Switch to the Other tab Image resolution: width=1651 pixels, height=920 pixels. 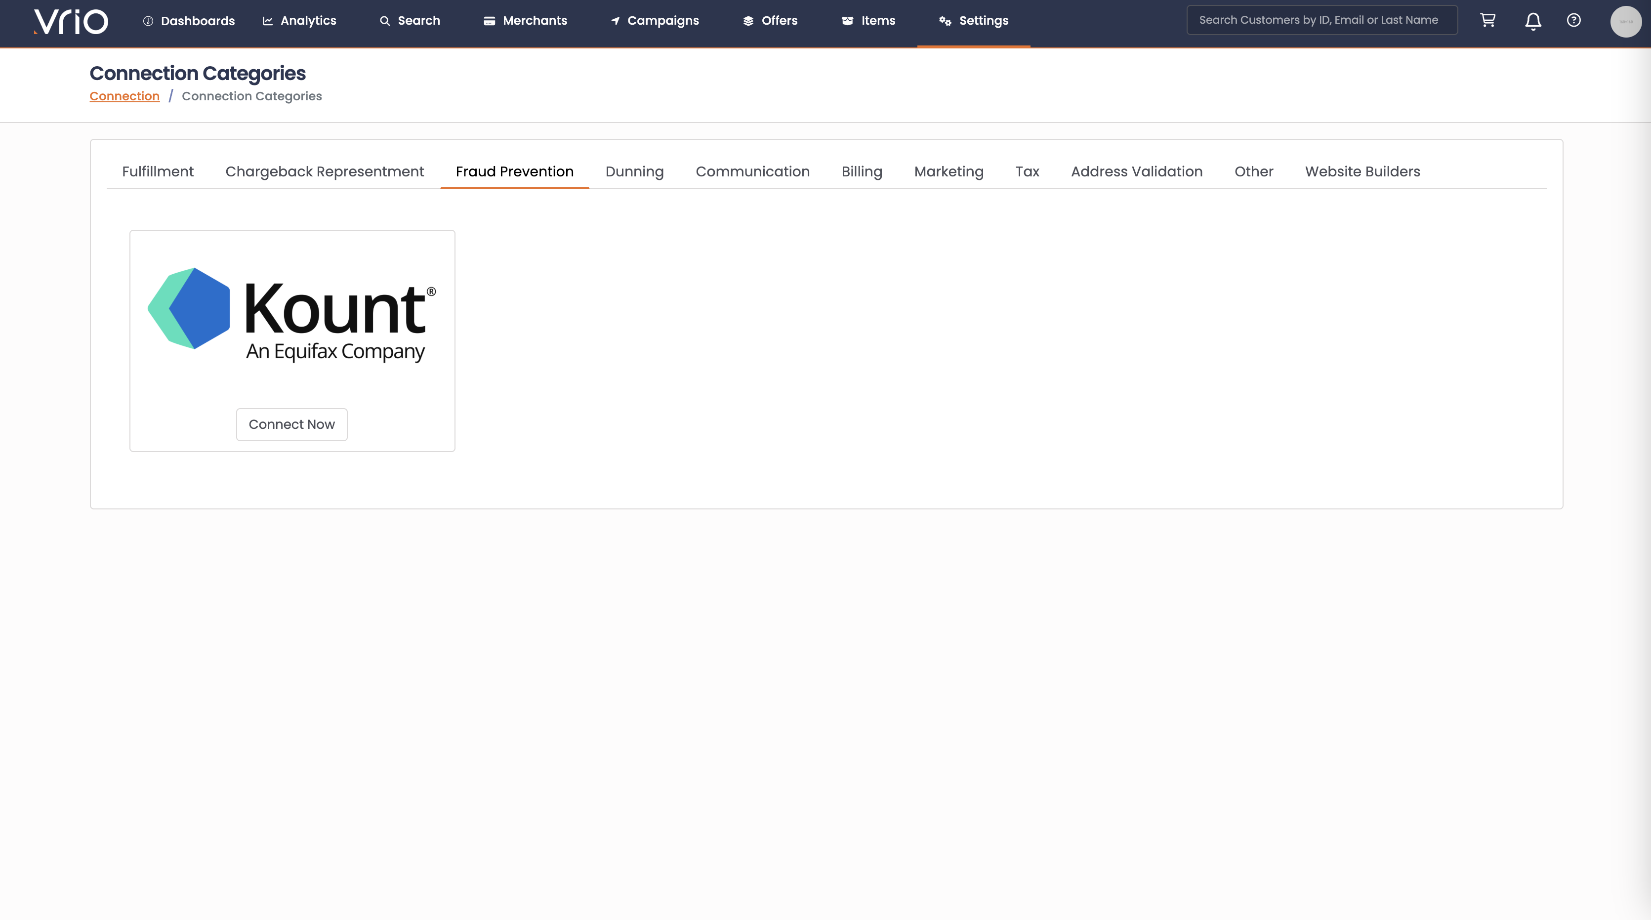point(1254,171)
